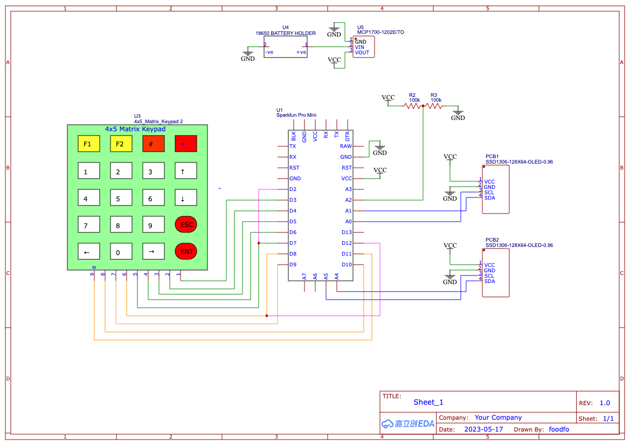Select the Drawn By name foodfo

click(559, 429)
